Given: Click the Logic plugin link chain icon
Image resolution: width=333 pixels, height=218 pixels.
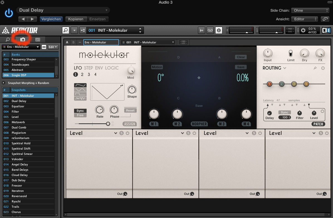Looking at the screenshot, I should 325,19.
